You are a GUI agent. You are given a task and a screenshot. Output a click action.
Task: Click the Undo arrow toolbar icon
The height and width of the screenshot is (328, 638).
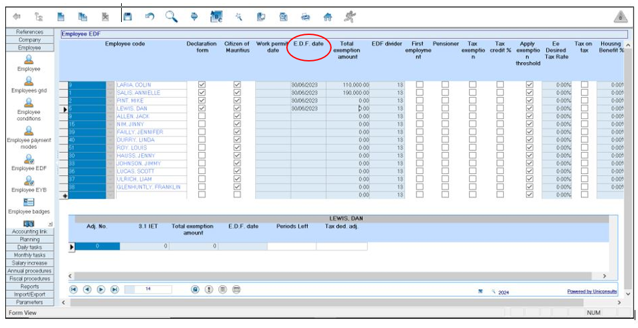150,17
